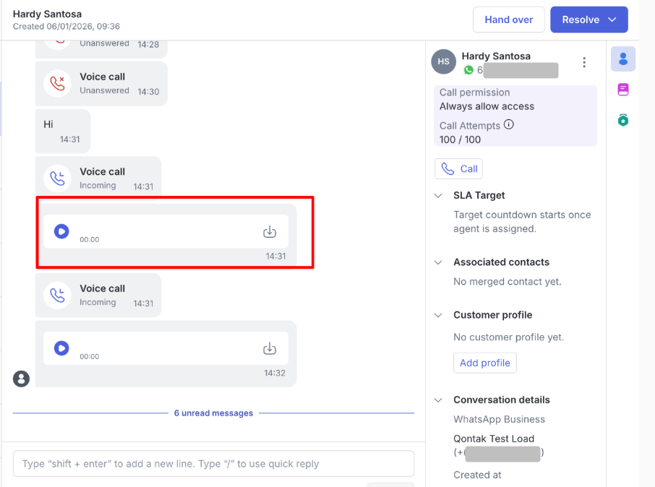Viewport: 655px width, 487px height.
Task: Open the contact info sidebar tab
Action: (x=622, y=59)
